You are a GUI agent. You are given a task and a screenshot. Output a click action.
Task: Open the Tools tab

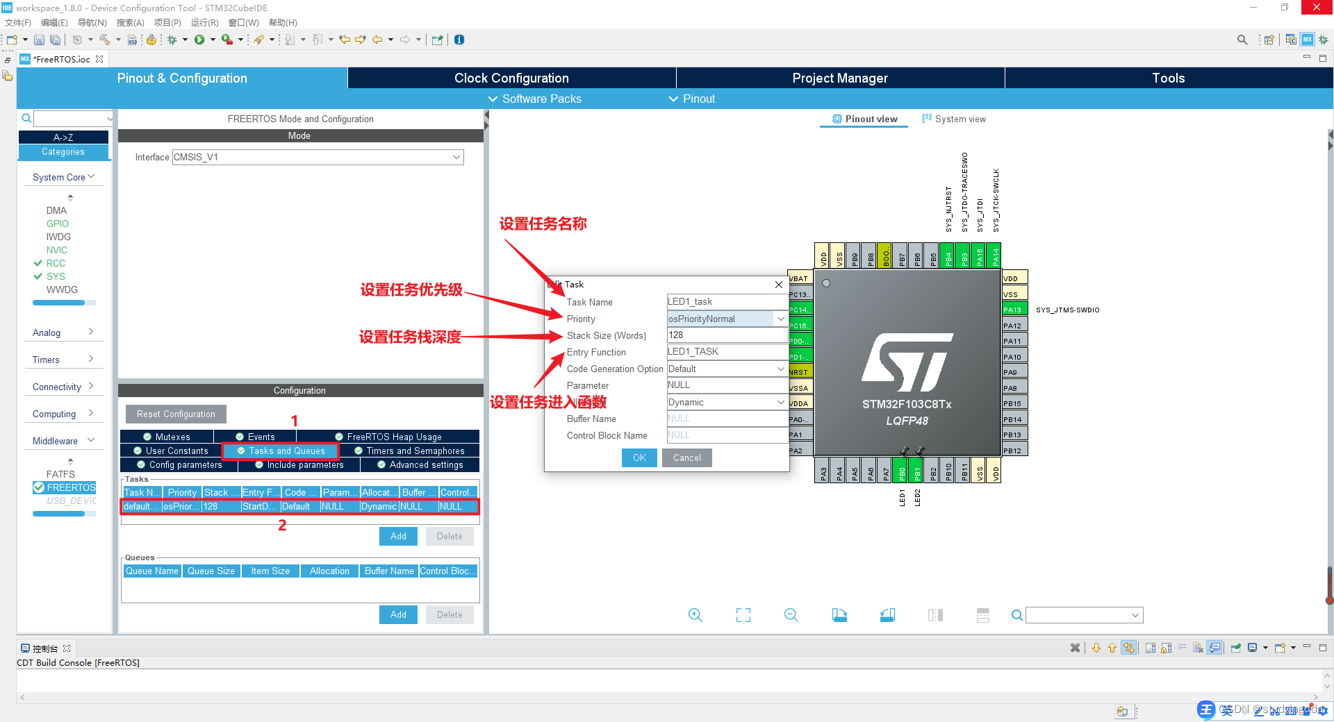click(x=1169, y=78)
